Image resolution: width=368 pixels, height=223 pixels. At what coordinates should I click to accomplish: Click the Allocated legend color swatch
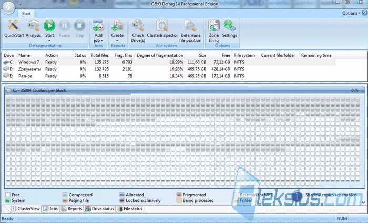coord(122,195)
